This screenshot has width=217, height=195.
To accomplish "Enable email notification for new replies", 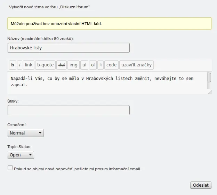I will [x=10, y=168].
